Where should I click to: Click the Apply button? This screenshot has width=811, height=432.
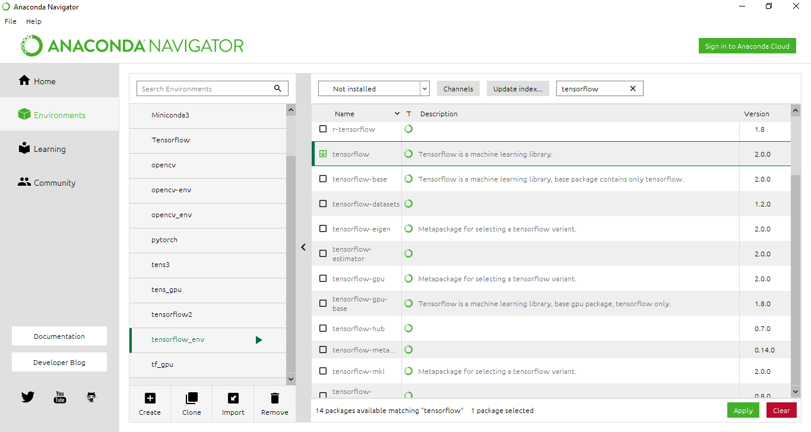pos(743,410)
